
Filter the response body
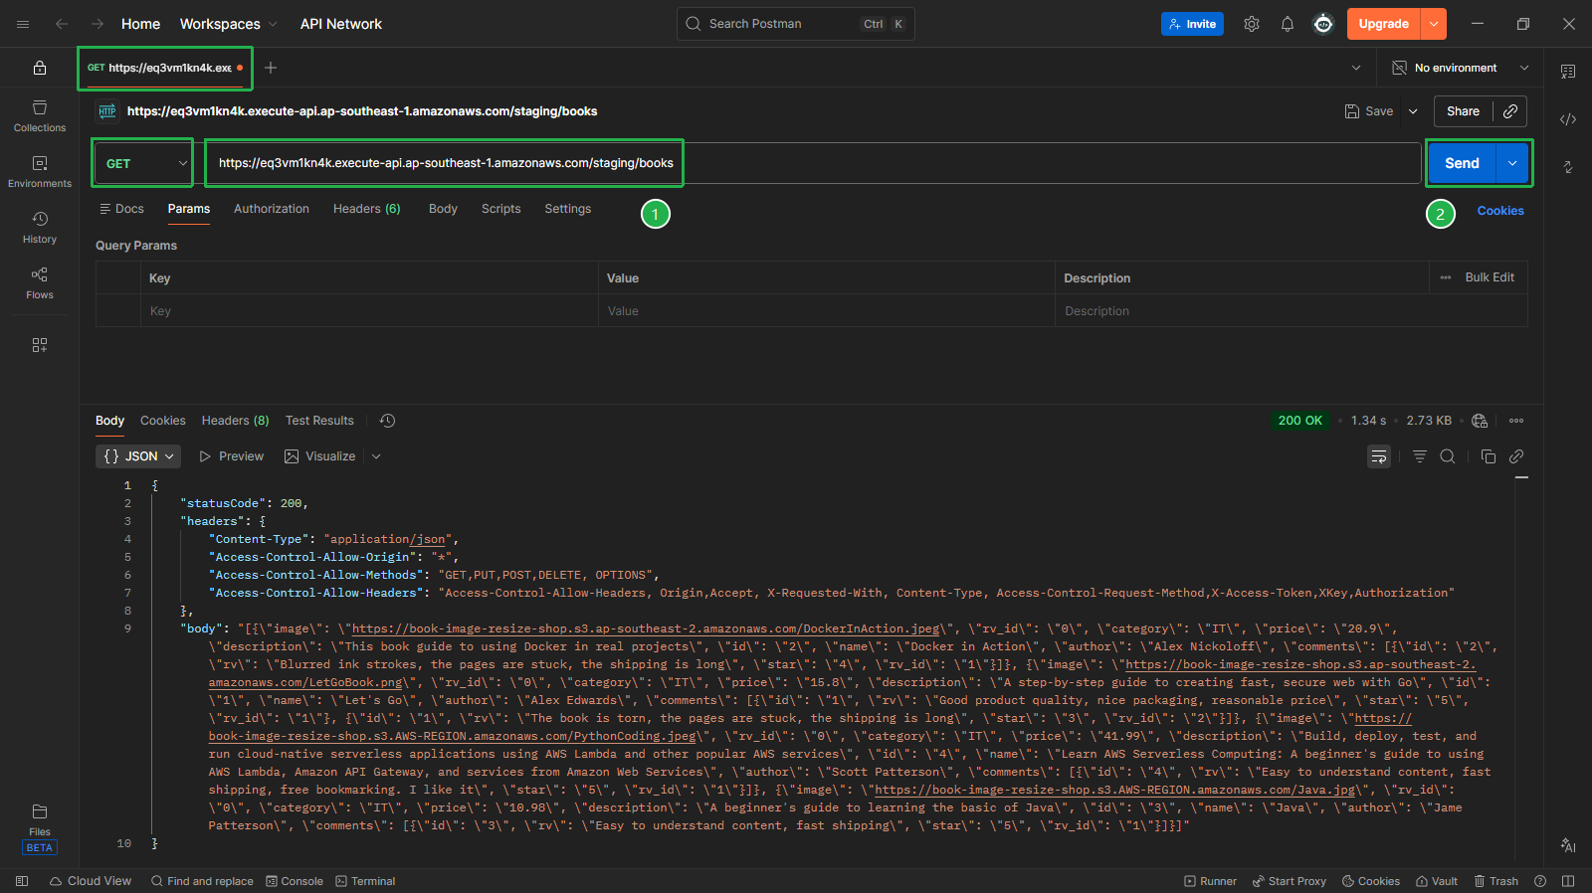point(1420,456)
